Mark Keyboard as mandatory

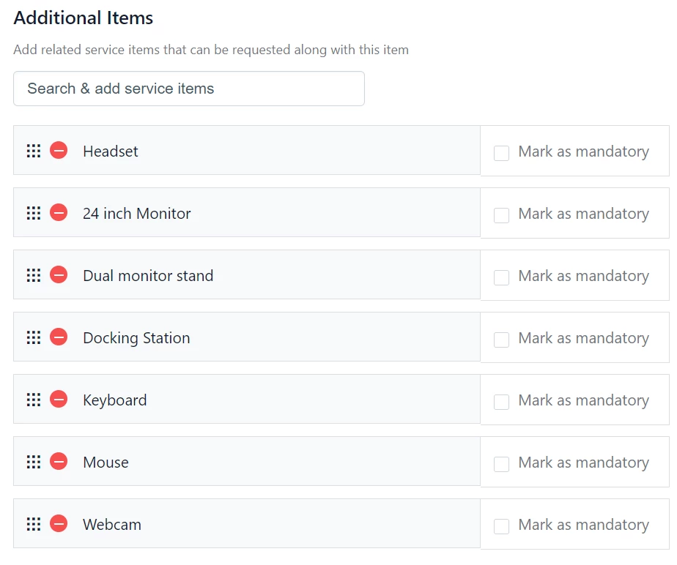click(x=501, y=402)
